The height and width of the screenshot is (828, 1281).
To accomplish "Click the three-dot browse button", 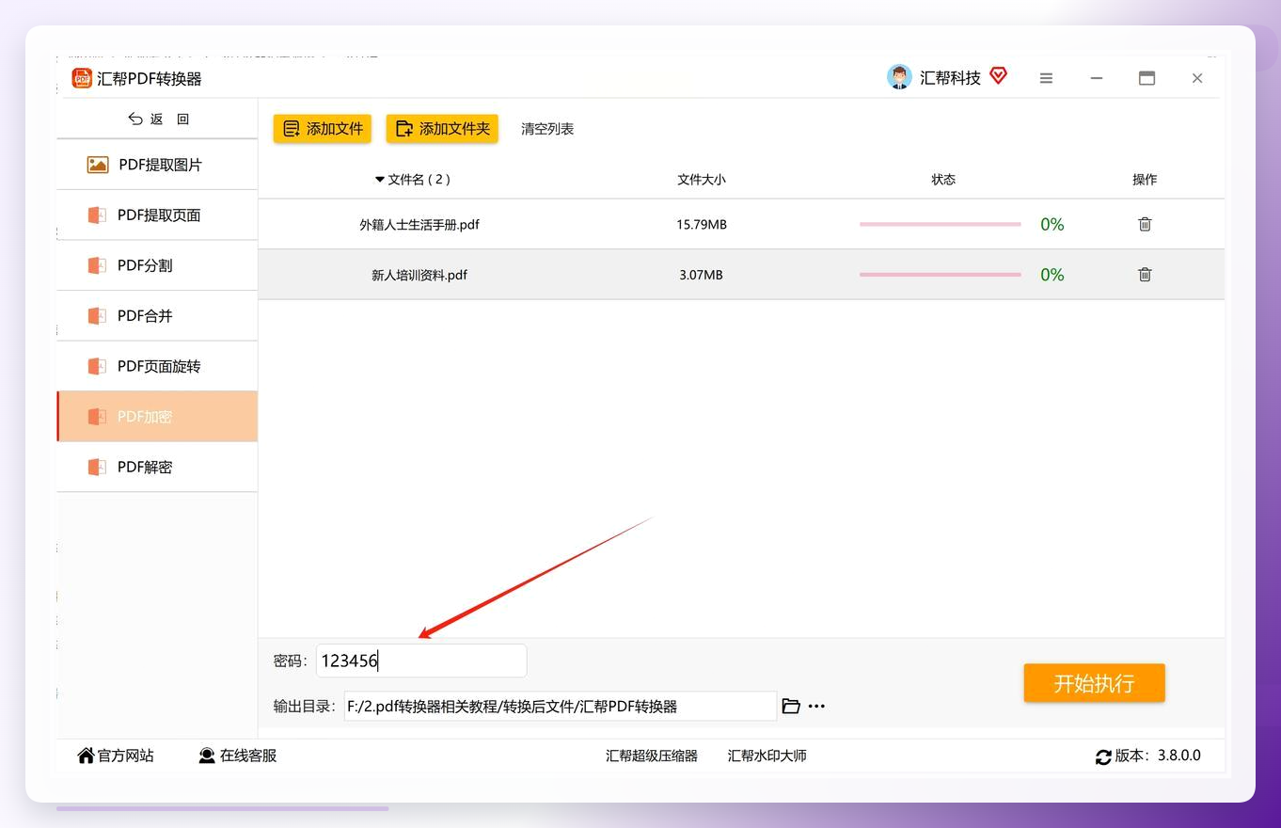I will tap(816, 706).
